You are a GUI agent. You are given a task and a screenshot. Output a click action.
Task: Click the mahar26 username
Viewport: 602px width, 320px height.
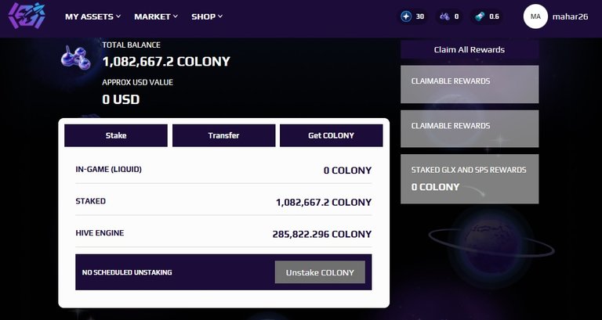[x=570, y=16]
